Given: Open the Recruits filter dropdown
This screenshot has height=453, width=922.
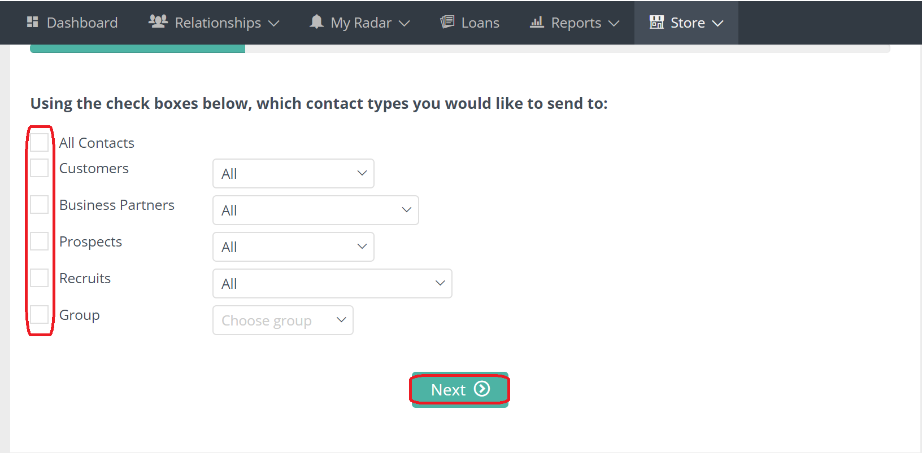Looking at the screenshot, I should [x=332, y=283].
